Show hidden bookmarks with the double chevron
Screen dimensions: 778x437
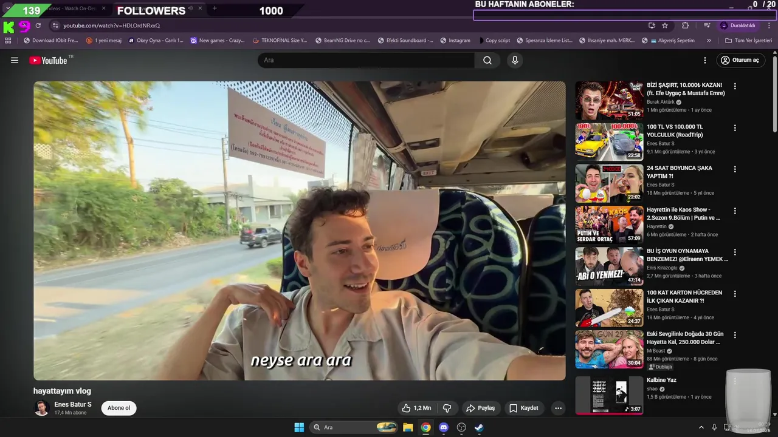coord(709,41)
